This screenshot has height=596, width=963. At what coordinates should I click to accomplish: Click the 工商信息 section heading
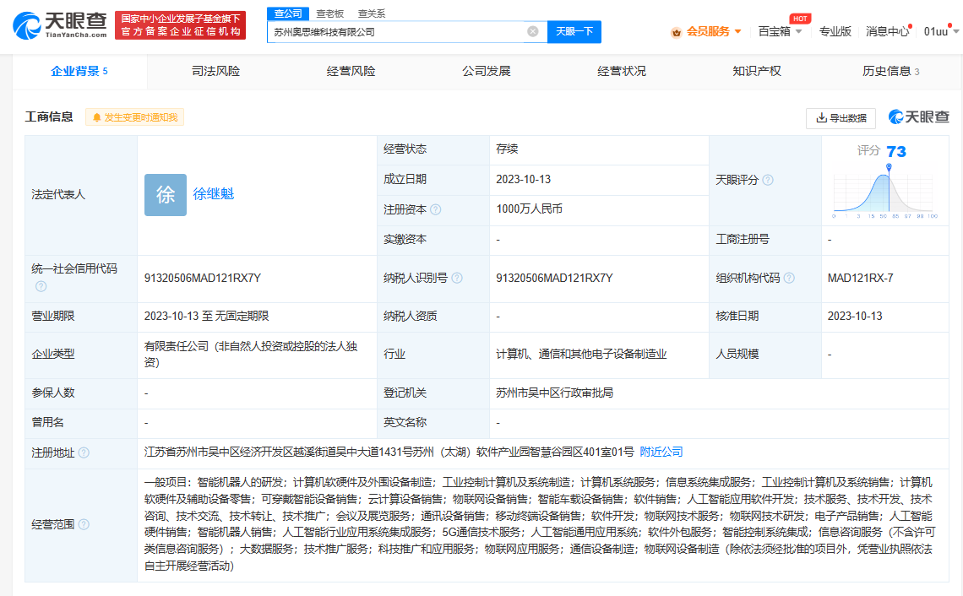click(x=49, y=116)
